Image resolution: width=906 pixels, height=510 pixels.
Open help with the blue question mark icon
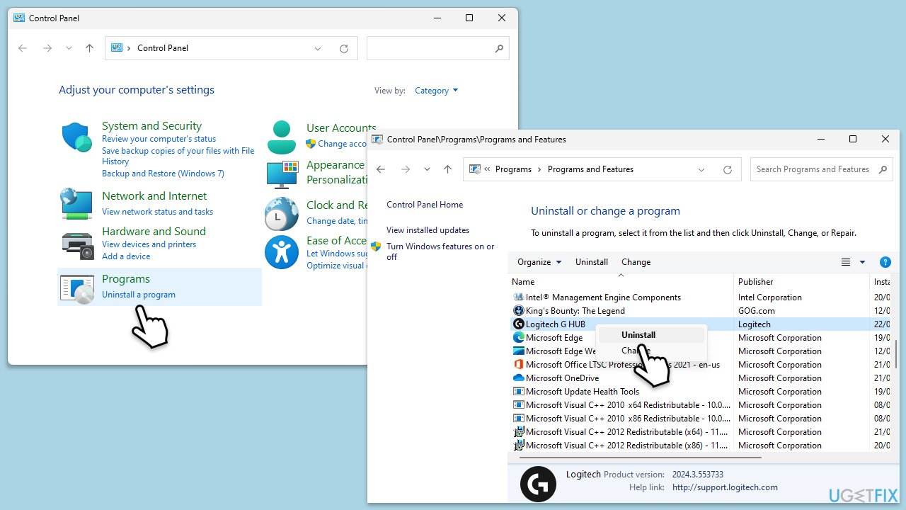pos(885,262)
